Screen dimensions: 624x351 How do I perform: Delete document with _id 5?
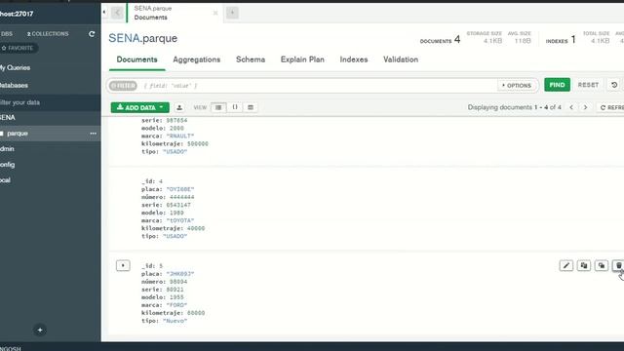(618, 265)
